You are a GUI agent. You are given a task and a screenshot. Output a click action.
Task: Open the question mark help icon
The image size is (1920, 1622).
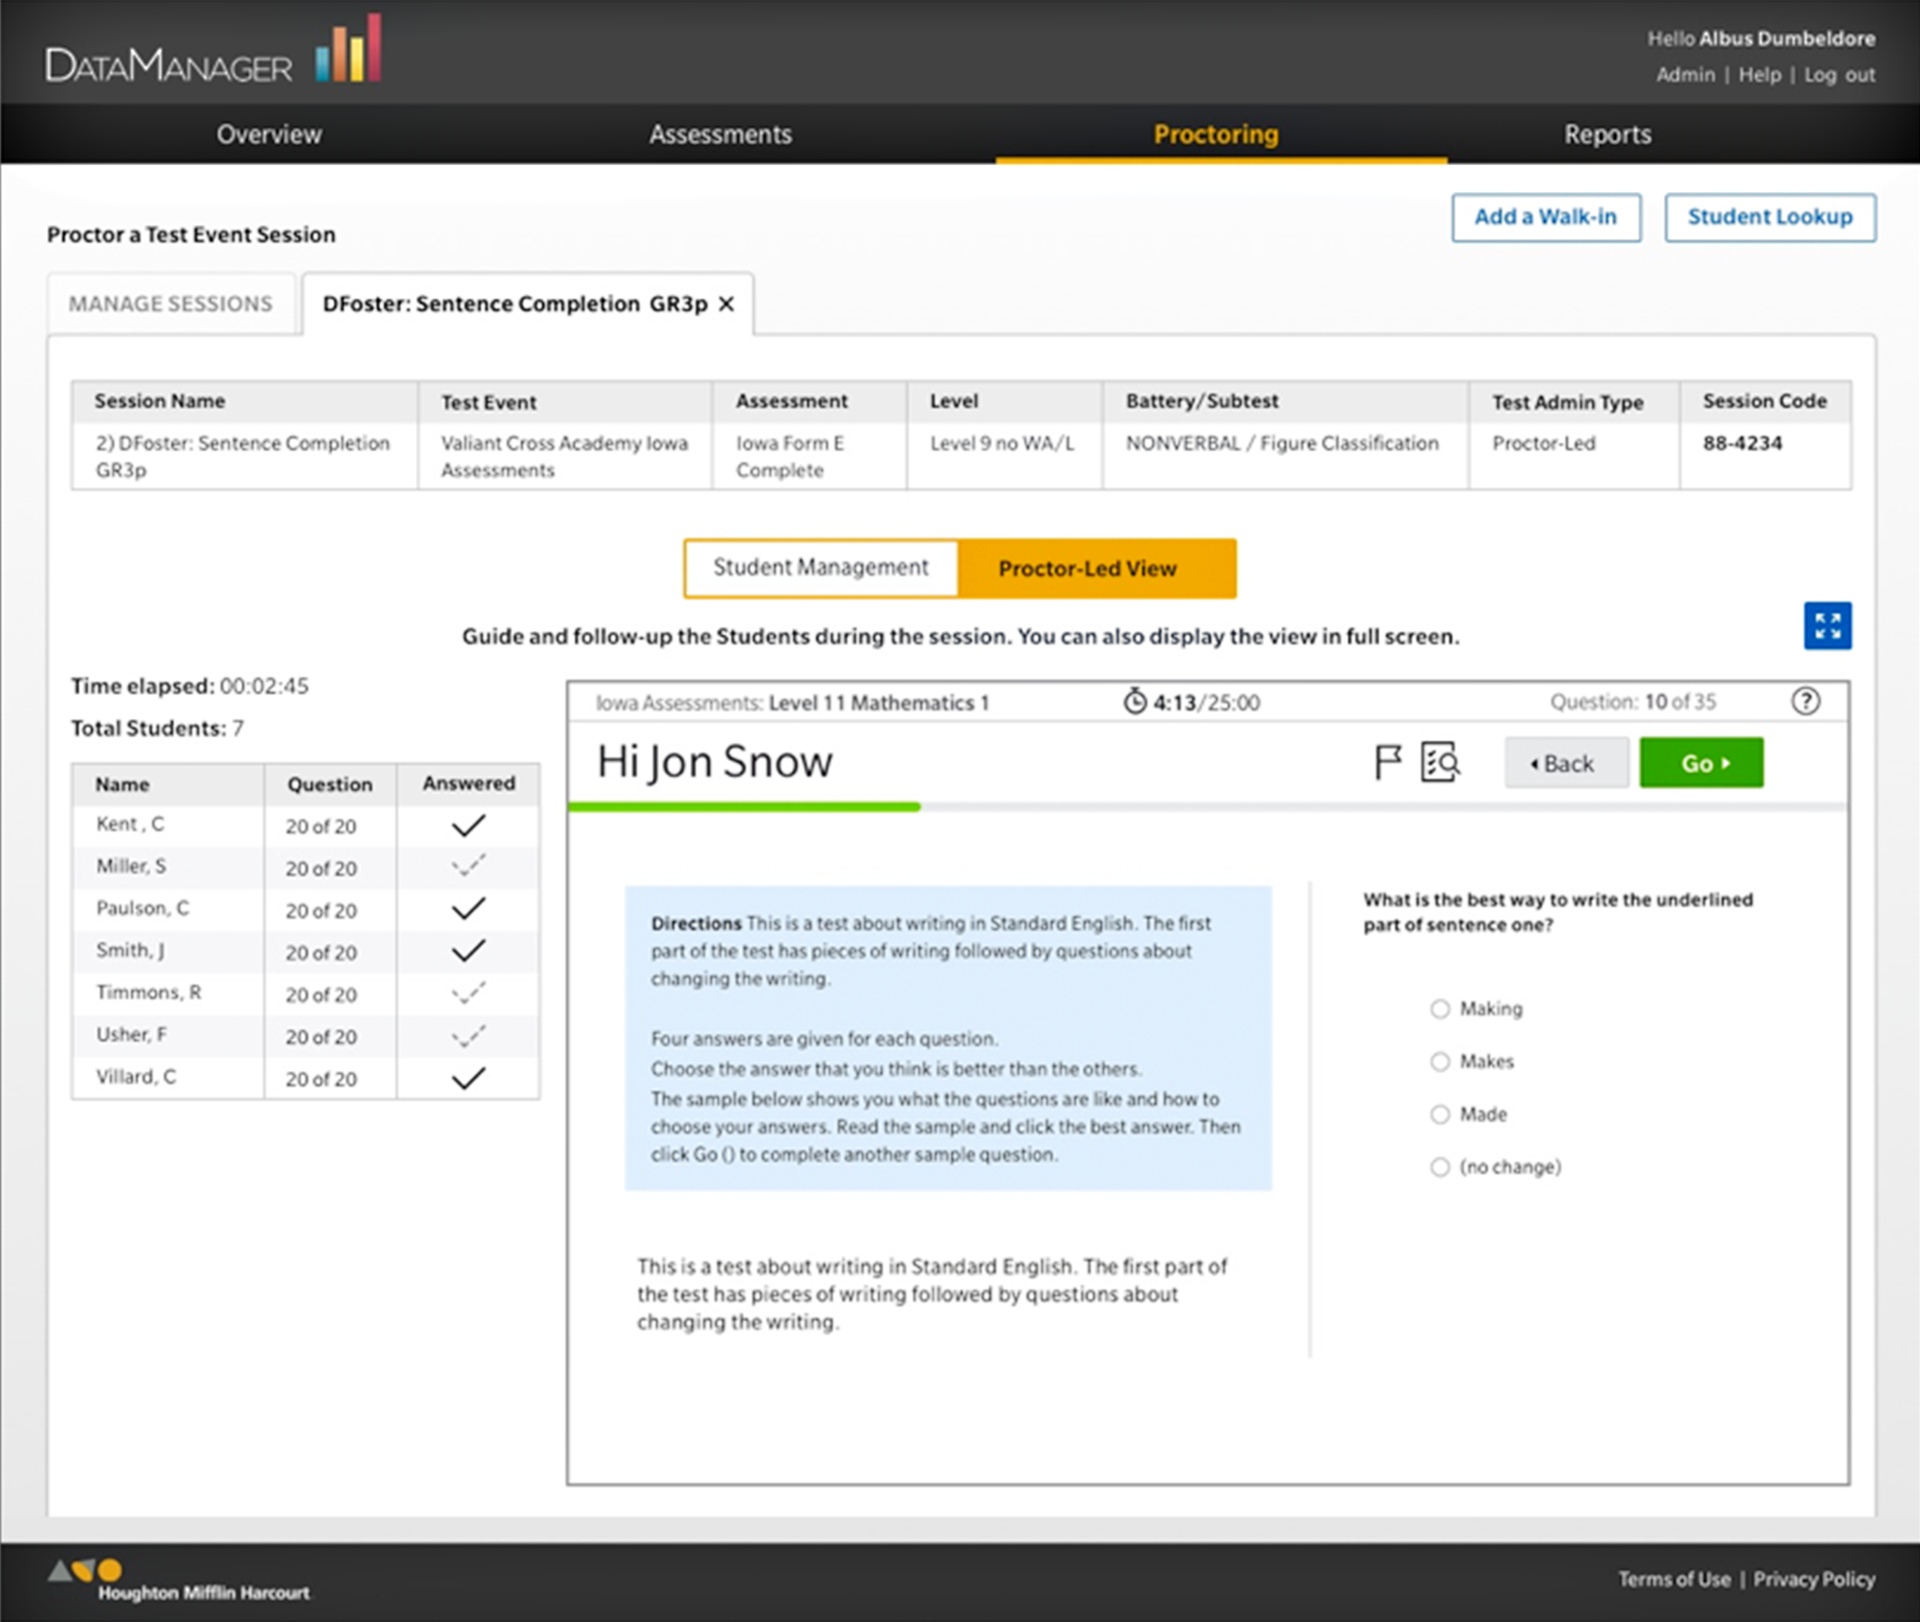[x=1805, y=701]
